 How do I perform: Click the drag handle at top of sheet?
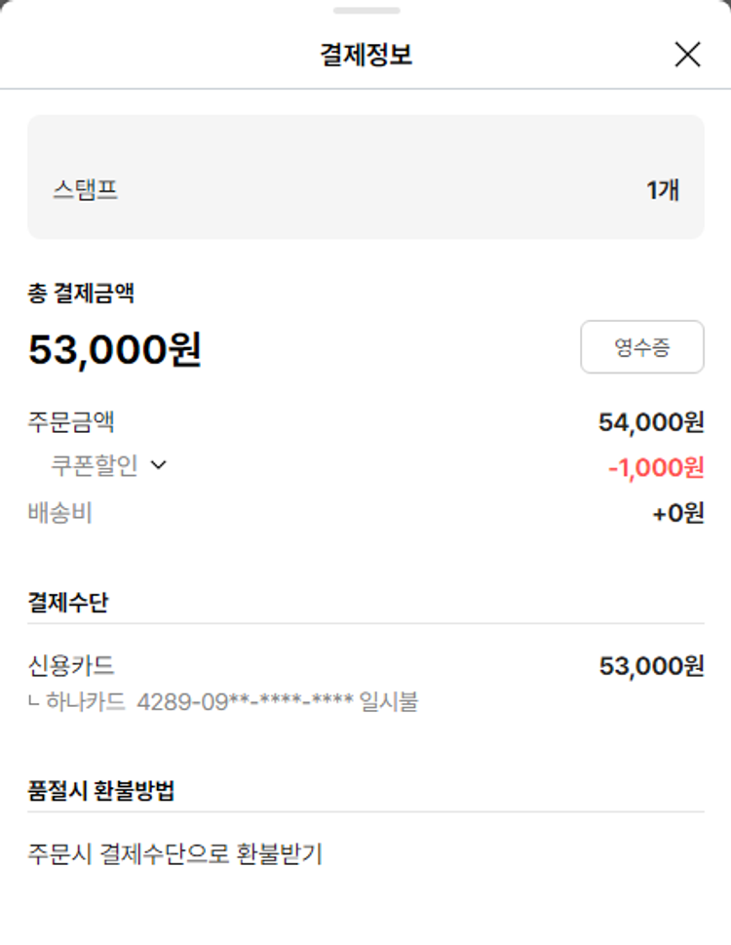click(365, 11)
